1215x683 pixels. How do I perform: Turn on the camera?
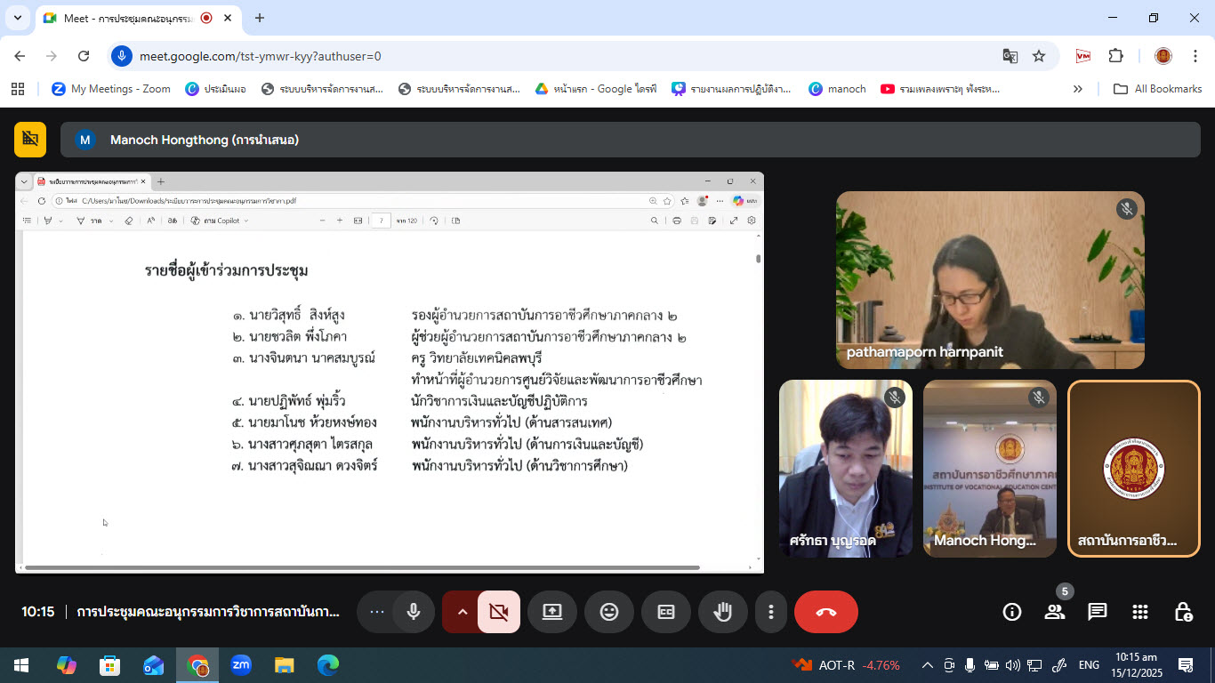pyautogui.click(x=498, y=612)
